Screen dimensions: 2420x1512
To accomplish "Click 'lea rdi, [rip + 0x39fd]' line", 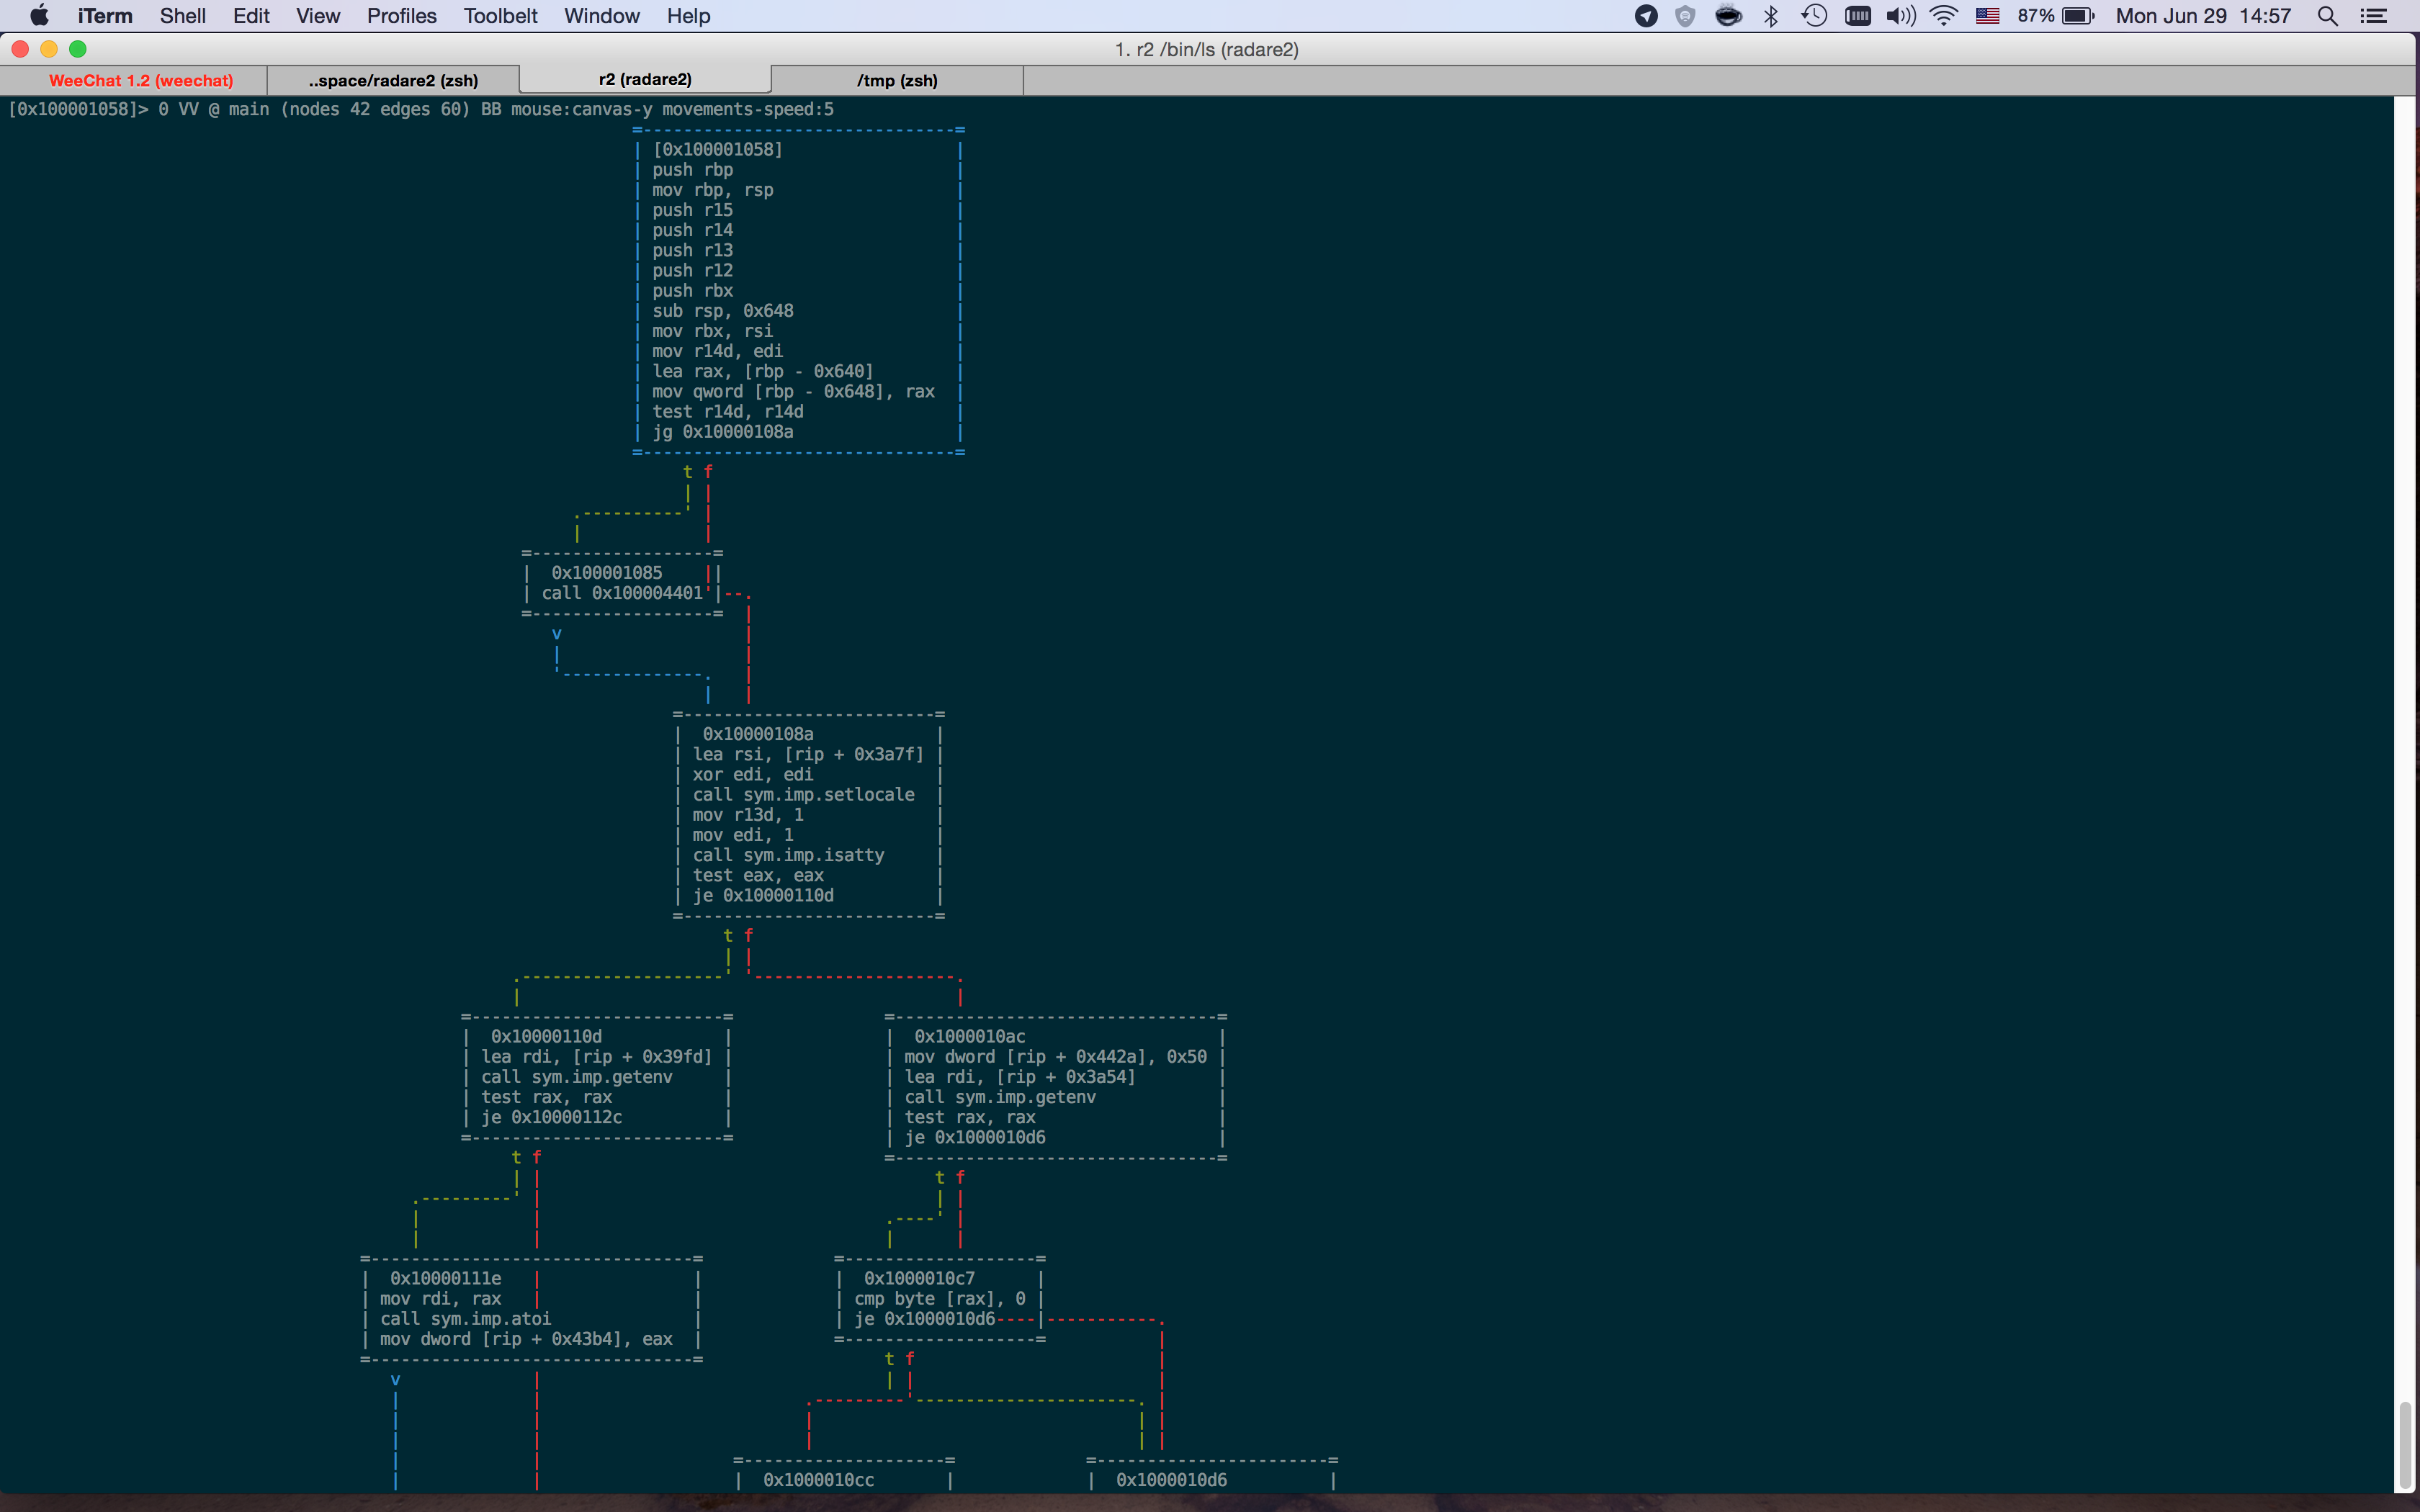I will 597,1057.
